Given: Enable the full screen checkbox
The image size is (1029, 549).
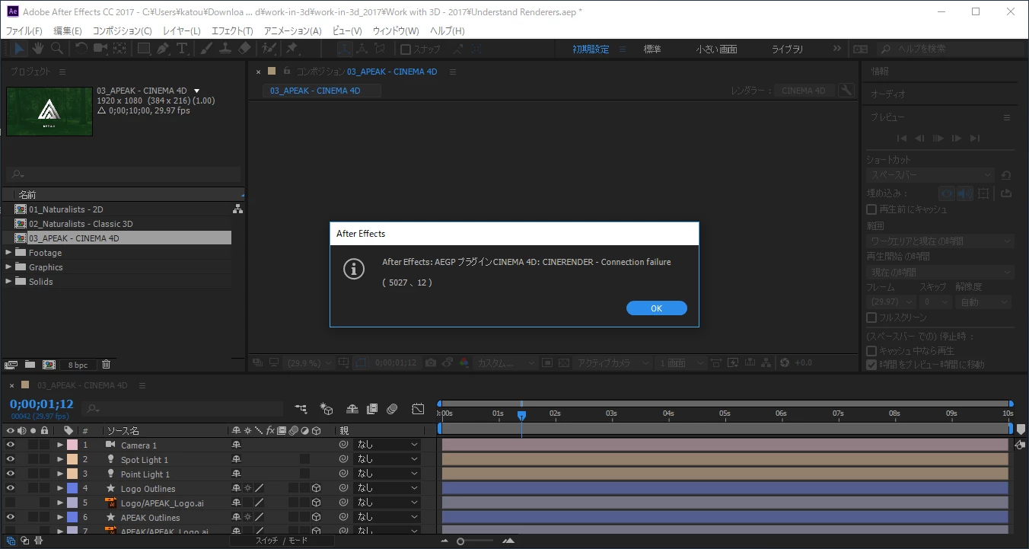Looking at the screenshot, I should pos(871,318).
